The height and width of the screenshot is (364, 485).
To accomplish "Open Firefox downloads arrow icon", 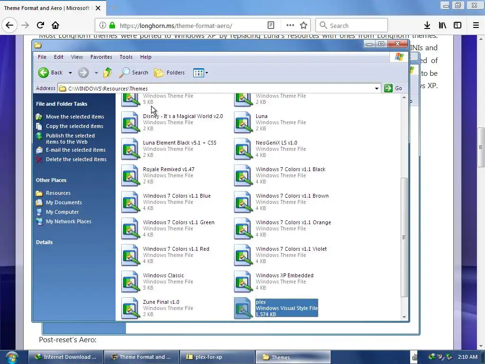I will click(x=427, y=26).
